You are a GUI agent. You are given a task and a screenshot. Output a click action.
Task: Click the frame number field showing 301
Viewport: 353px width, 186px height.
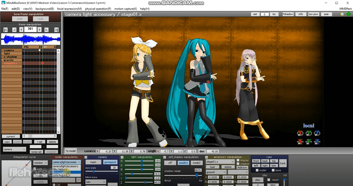(x=30, y=29)
